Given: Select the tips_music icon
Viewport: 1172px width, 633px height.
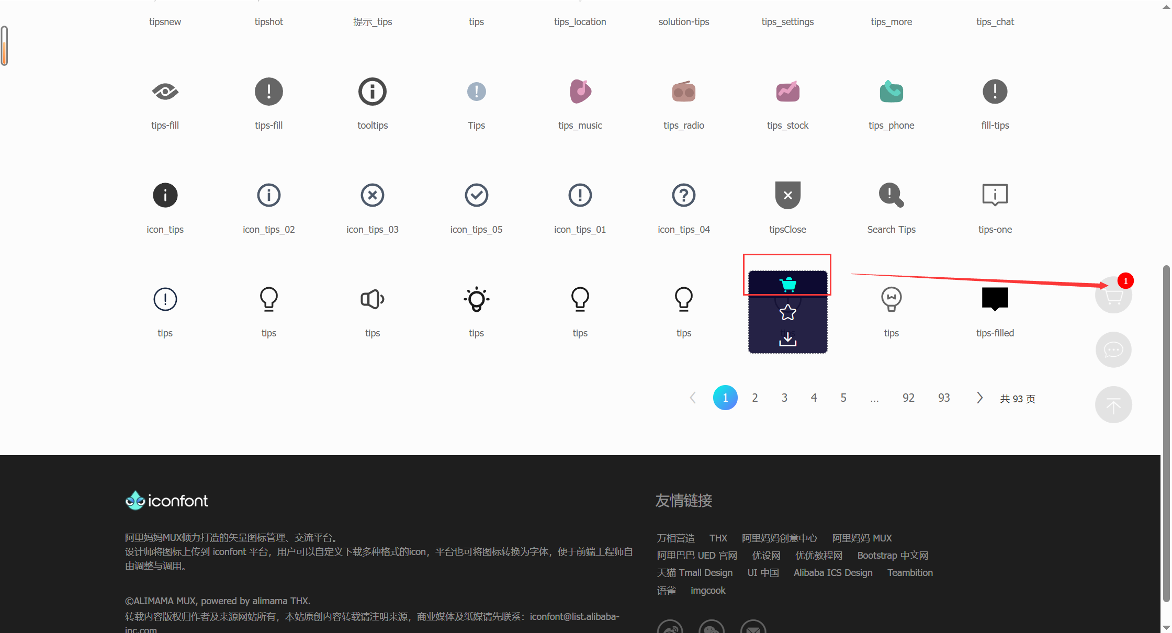Looking at the screenshot, I should point(580,92).
